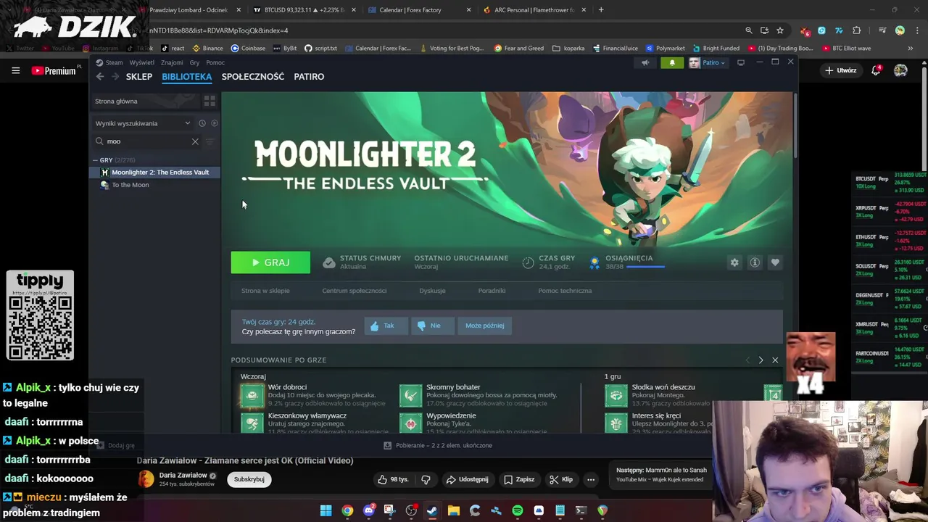
Task: Open the Wyświetl menu
Action: 142,62
